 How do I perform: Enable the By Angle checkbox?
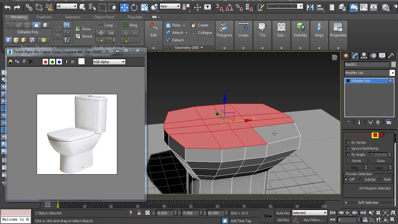coord(348,155)
